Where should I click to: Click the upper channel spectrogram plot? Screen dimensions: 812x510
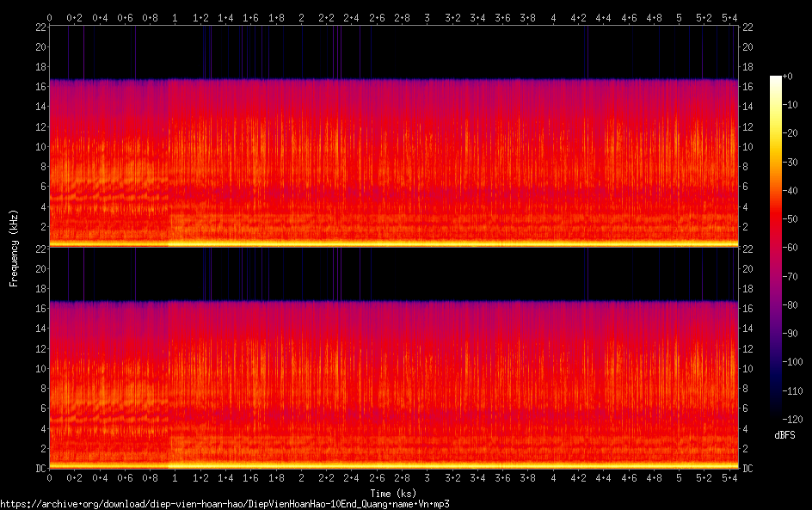point(394,137)
